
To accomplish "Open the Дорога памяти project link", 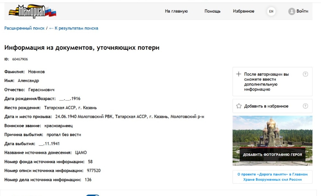I will [272, 177].
